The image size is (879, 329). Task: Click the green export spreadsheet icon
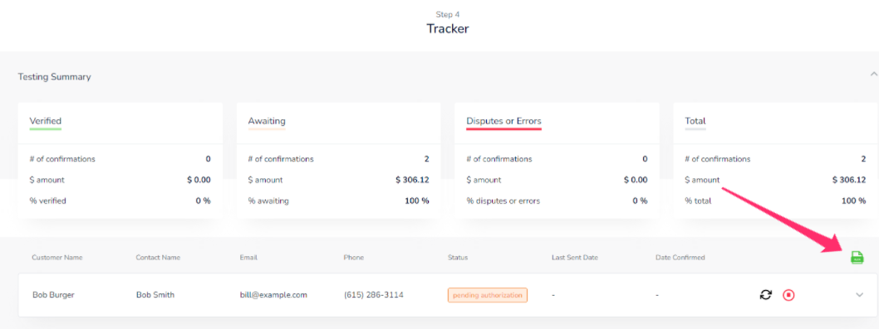857,258
